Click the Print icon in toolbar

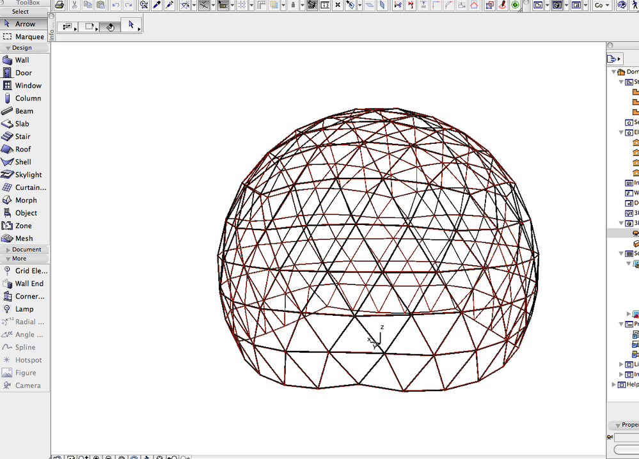point(59,5)
